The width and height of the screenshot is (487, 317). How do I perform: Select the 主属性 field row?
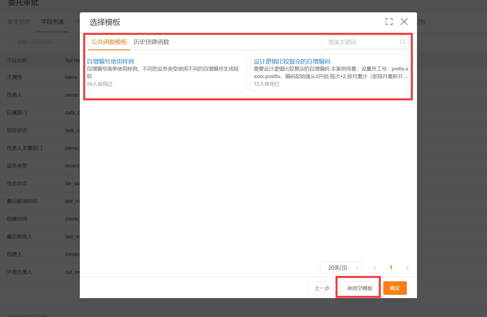pyautogui.click(x=40, y=77)
